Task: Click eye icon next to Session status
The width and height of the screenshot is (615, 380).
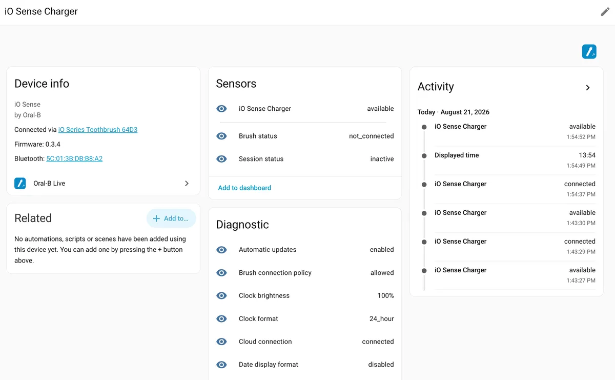Action: coord(221,159)
